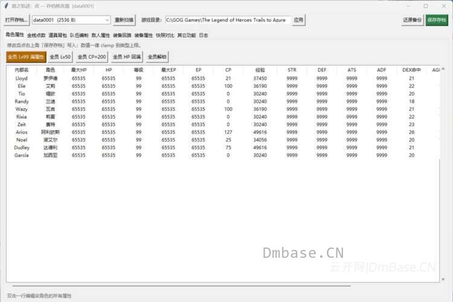Click the DEF column header
Screen dimensions: 453x302
[322, 70]
